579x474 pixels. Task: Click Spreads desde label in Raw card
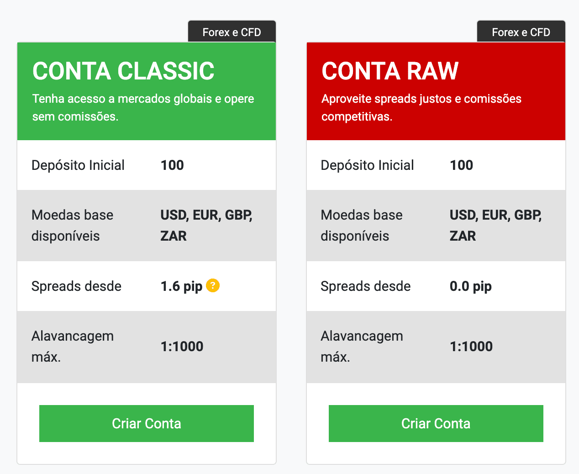(365, 286)
